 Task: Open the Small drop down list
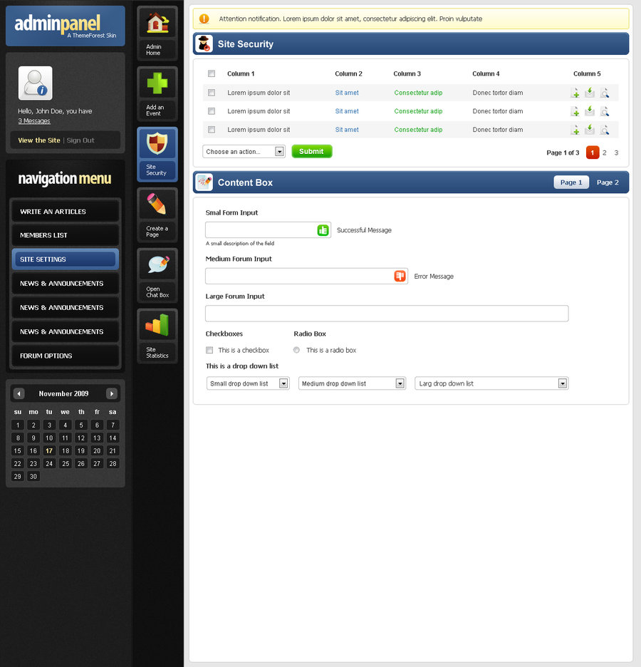point(248,383)
